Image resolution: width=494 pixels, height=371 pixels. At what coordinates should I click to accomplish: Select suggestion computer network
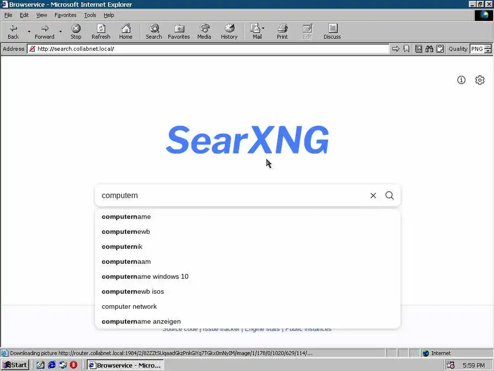tap(247, 307)
